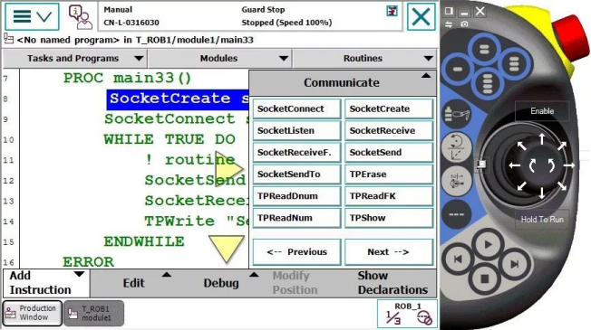Click the step Backward hardware button

tap(458, 259)
